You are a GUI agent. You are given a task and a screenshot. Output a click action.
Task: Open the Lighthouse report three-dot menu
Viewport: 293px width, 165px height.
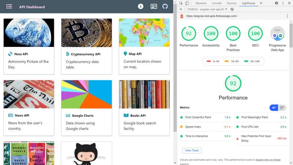(x=287, y=16)
